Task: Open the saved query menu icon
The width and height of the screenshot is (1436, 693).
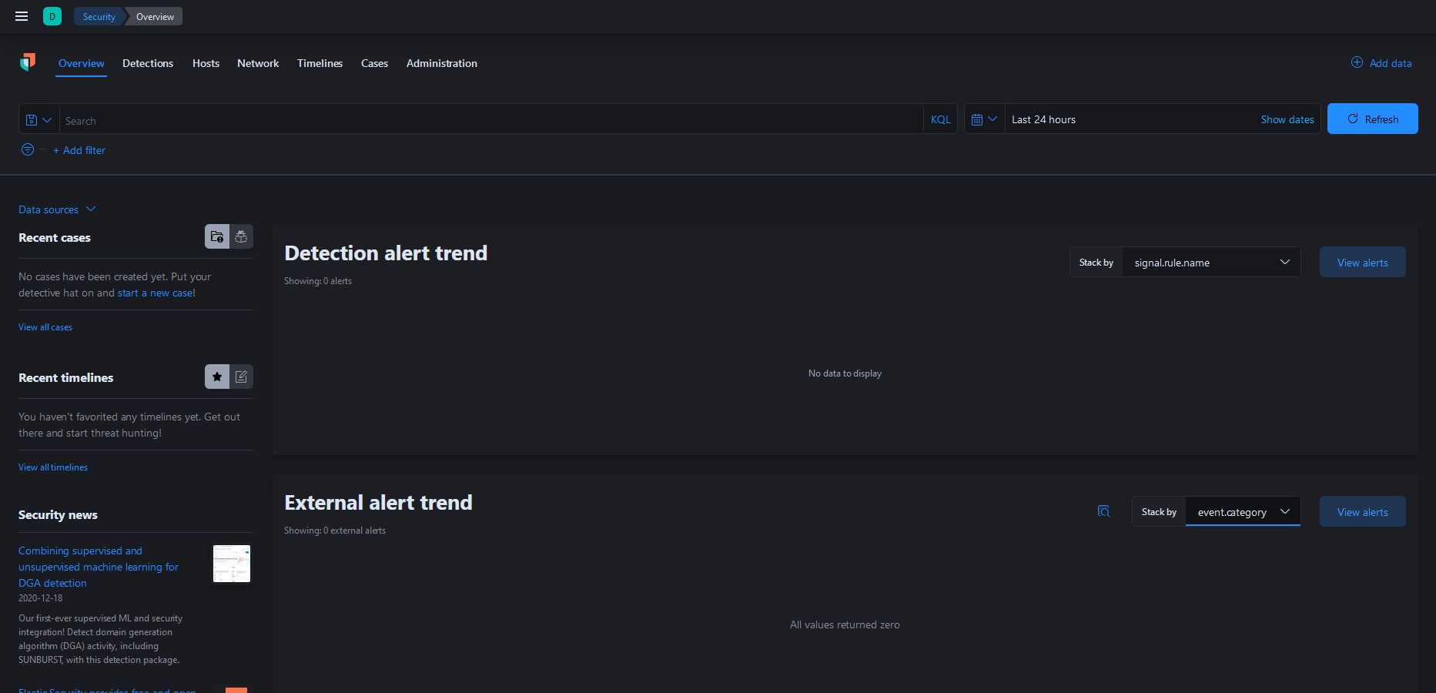Action: tap(38, 119)
